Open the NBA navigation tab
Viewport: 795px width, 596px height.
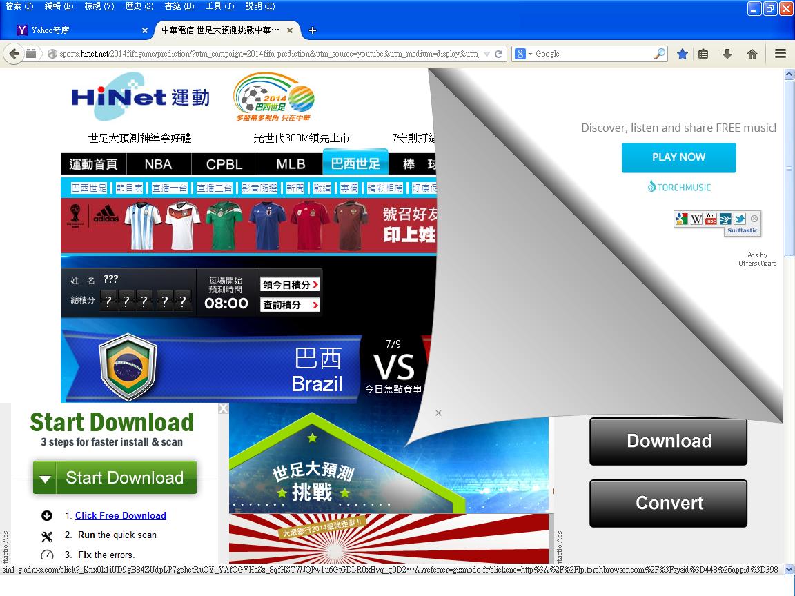(158, 164)
